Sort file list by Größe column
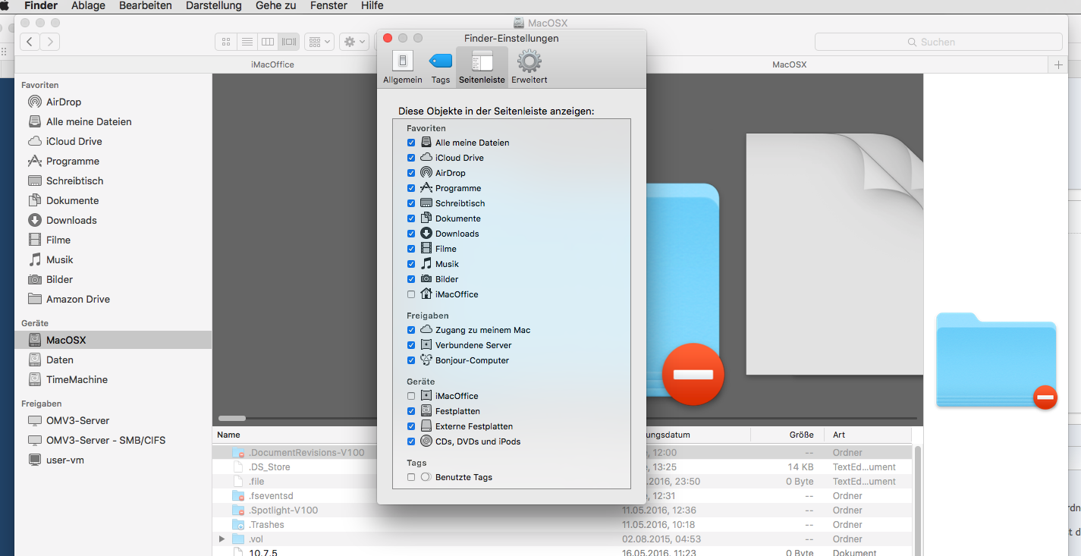 801,435
